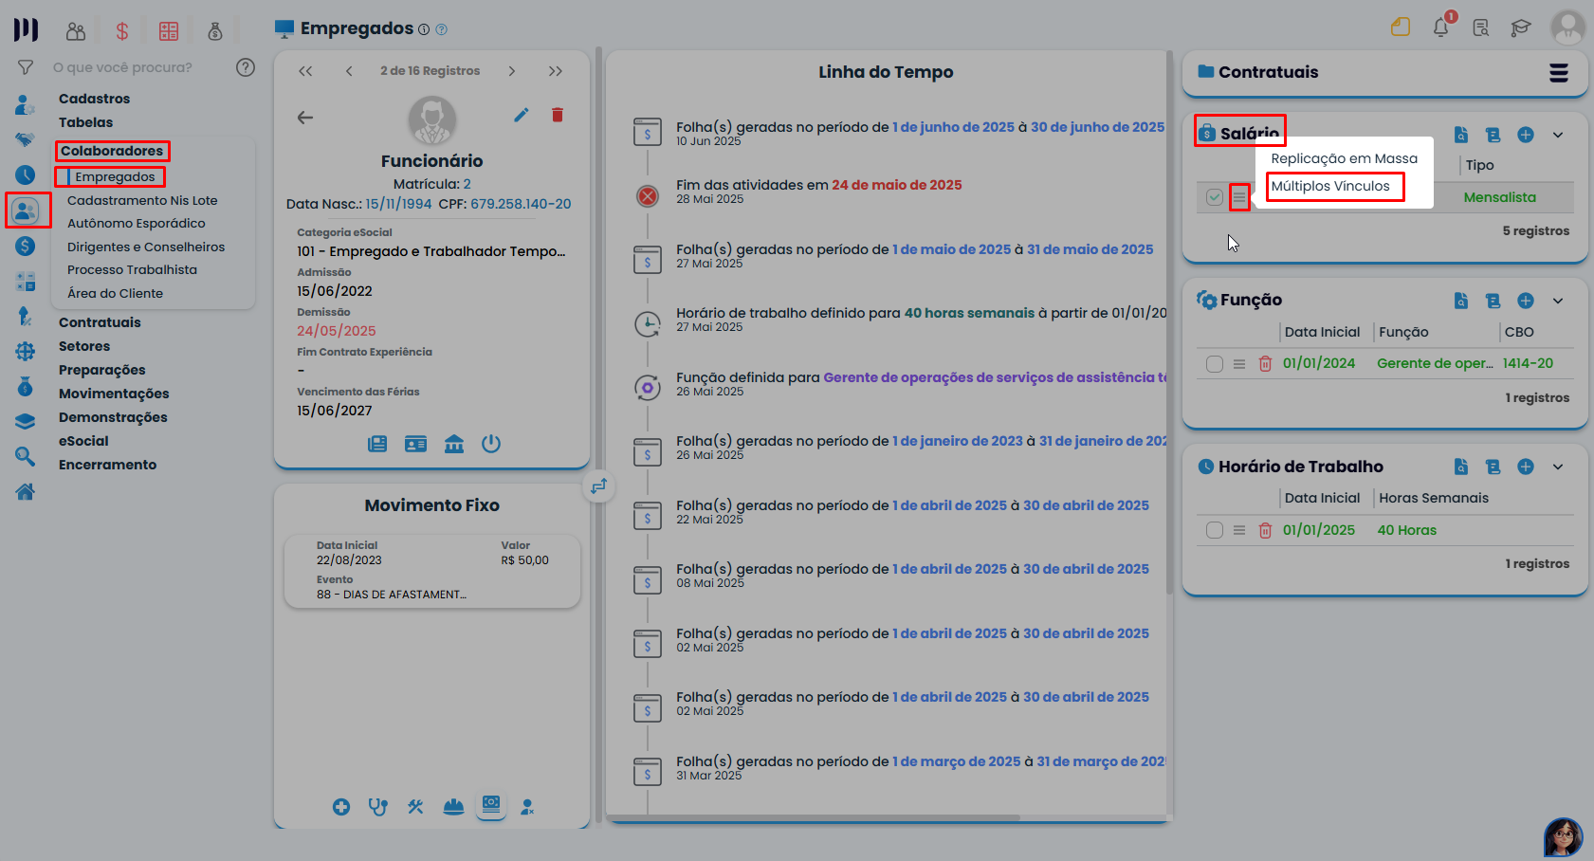Go back using the left arrow on employee card
Viewport: 1594px width, 861px height.
click(305, 118)
